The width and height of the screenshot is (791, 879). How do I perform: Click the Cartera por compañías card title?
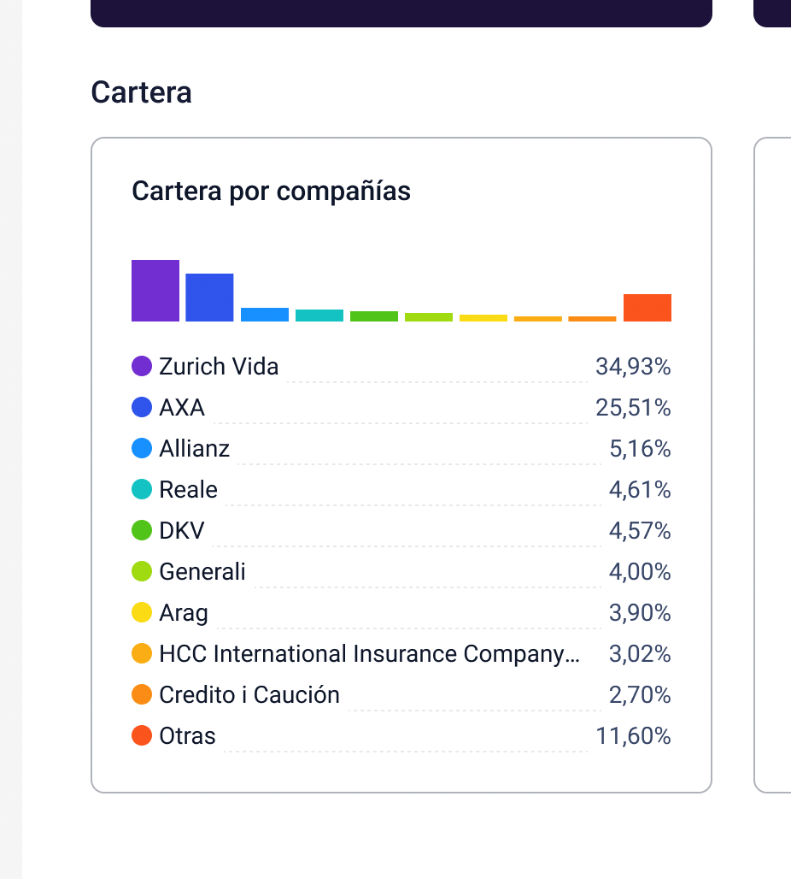pos(271,192)
